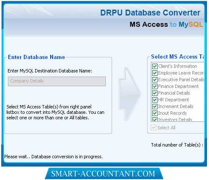
Task: Click the Select MS Access Tables heading
Action: click(178, 57)
